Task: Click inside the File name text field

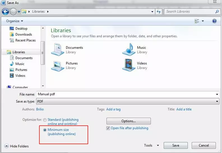Action: (x=126, y=94)
